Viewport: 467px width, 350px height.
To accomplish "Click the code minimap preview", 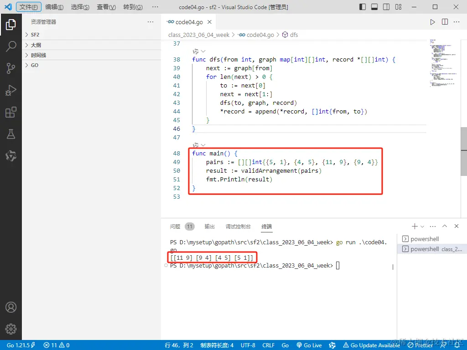I will pos(444,62).
